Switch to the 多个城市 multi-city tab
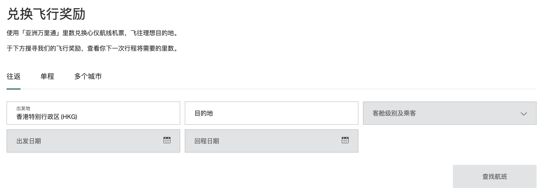 88,76
